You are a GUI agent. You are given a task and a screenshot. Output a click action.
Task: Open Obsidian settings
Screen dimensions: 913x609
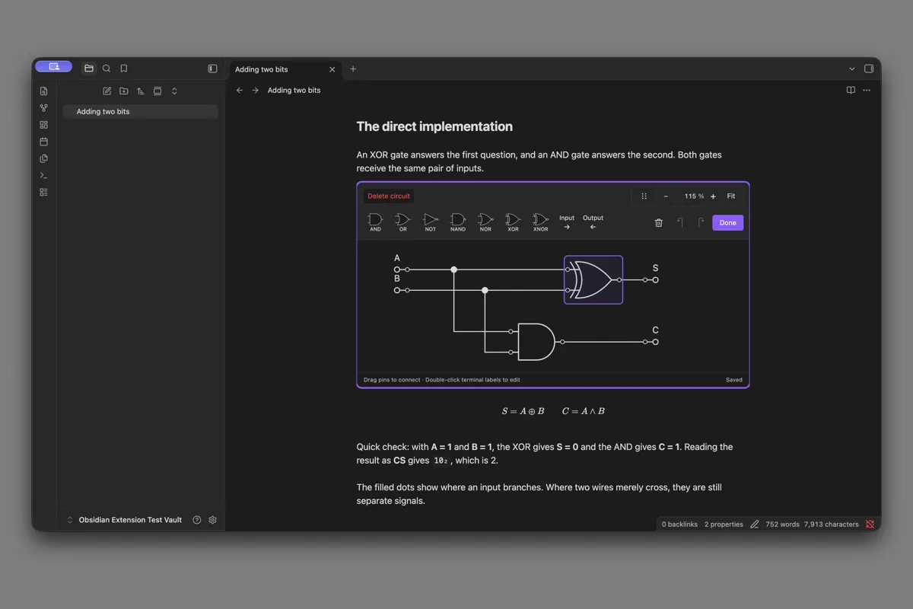tap(213, 520)
